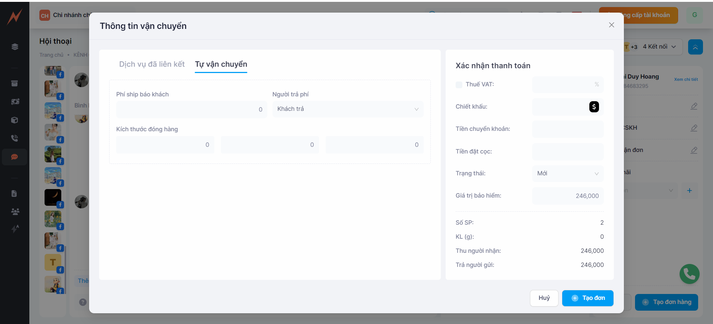The height and width of the screenshot is (324, 713).
Task: Close the Thông tin vận chuyển dialog
Action: click(x=611, y=25)
